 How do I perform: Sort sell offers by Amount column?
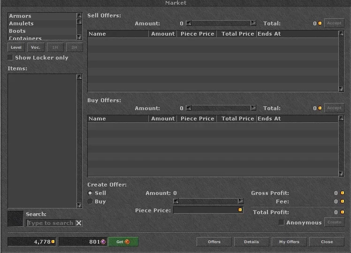tap(163, 34)
